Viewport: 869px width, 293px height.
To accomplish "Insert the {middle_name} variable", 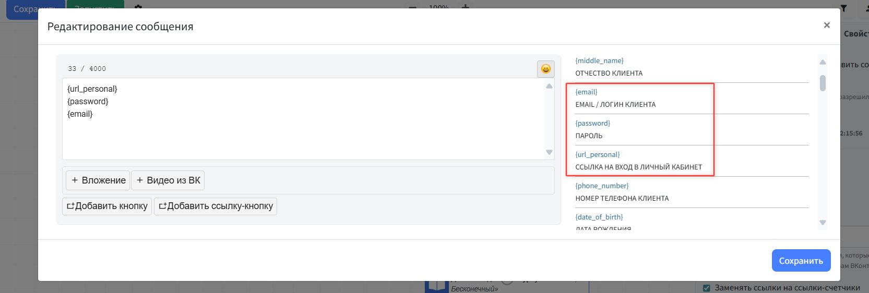I will click(599, 61).
